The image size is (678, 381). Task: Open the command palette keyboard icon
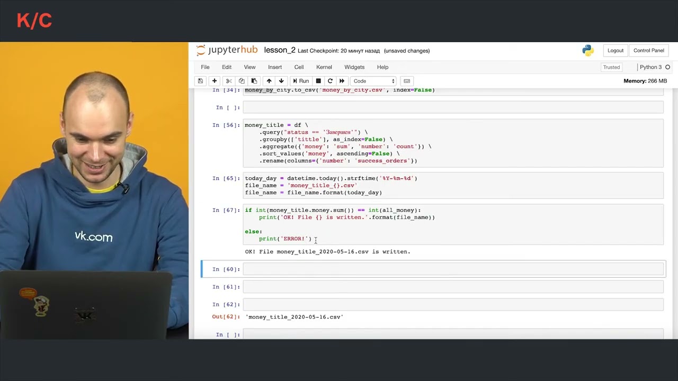click(x=407, y=81)
